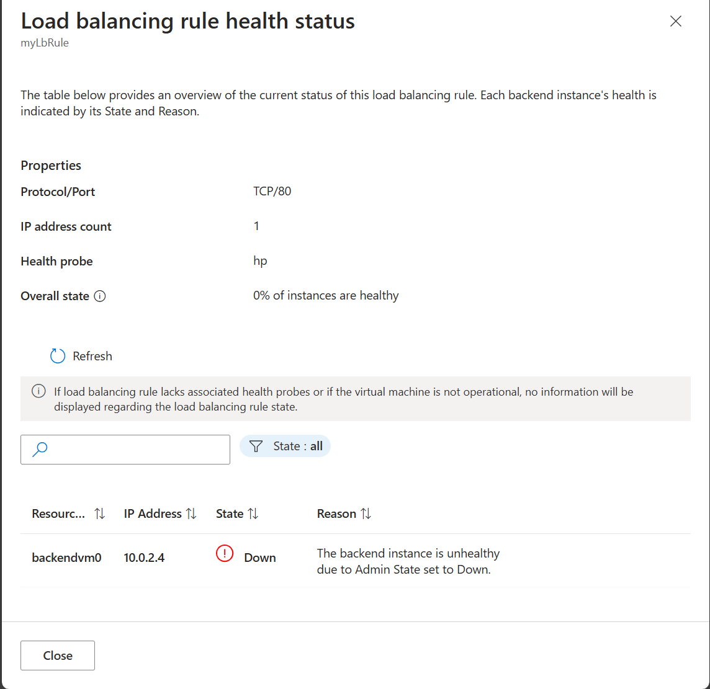Click the funnel filter icon
This screenshot has height=689, width=710.
256,447
